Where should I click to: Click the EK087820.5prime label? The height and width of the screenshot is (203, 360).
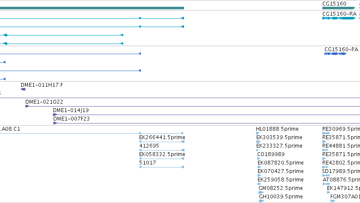(280, 163)
